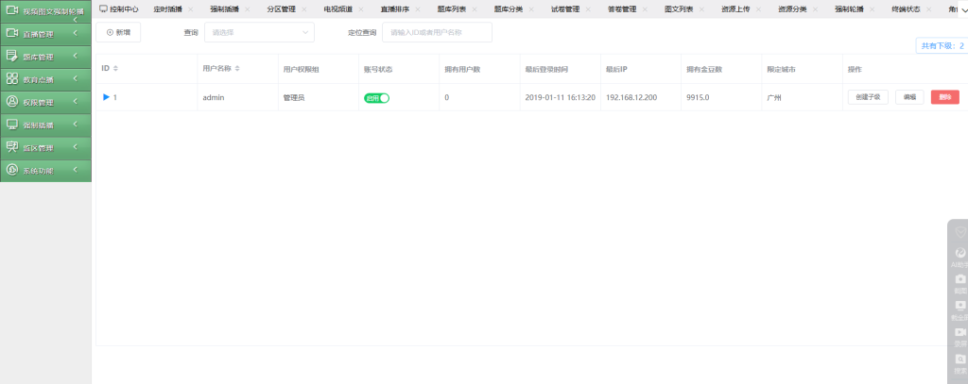This screenshot has height=384, width=968.
Task: Click the 搜索 magnifier icon in floating panel
Action: click(960, 359)
